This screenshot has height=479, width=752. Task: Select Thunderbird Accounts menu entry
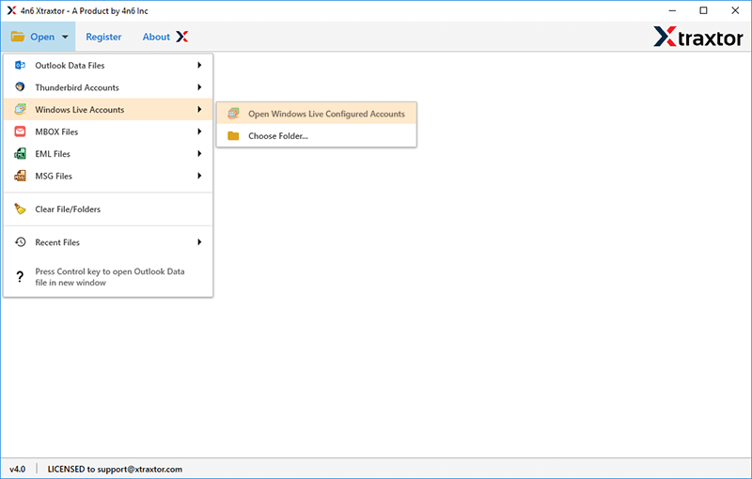pos(108,87)
